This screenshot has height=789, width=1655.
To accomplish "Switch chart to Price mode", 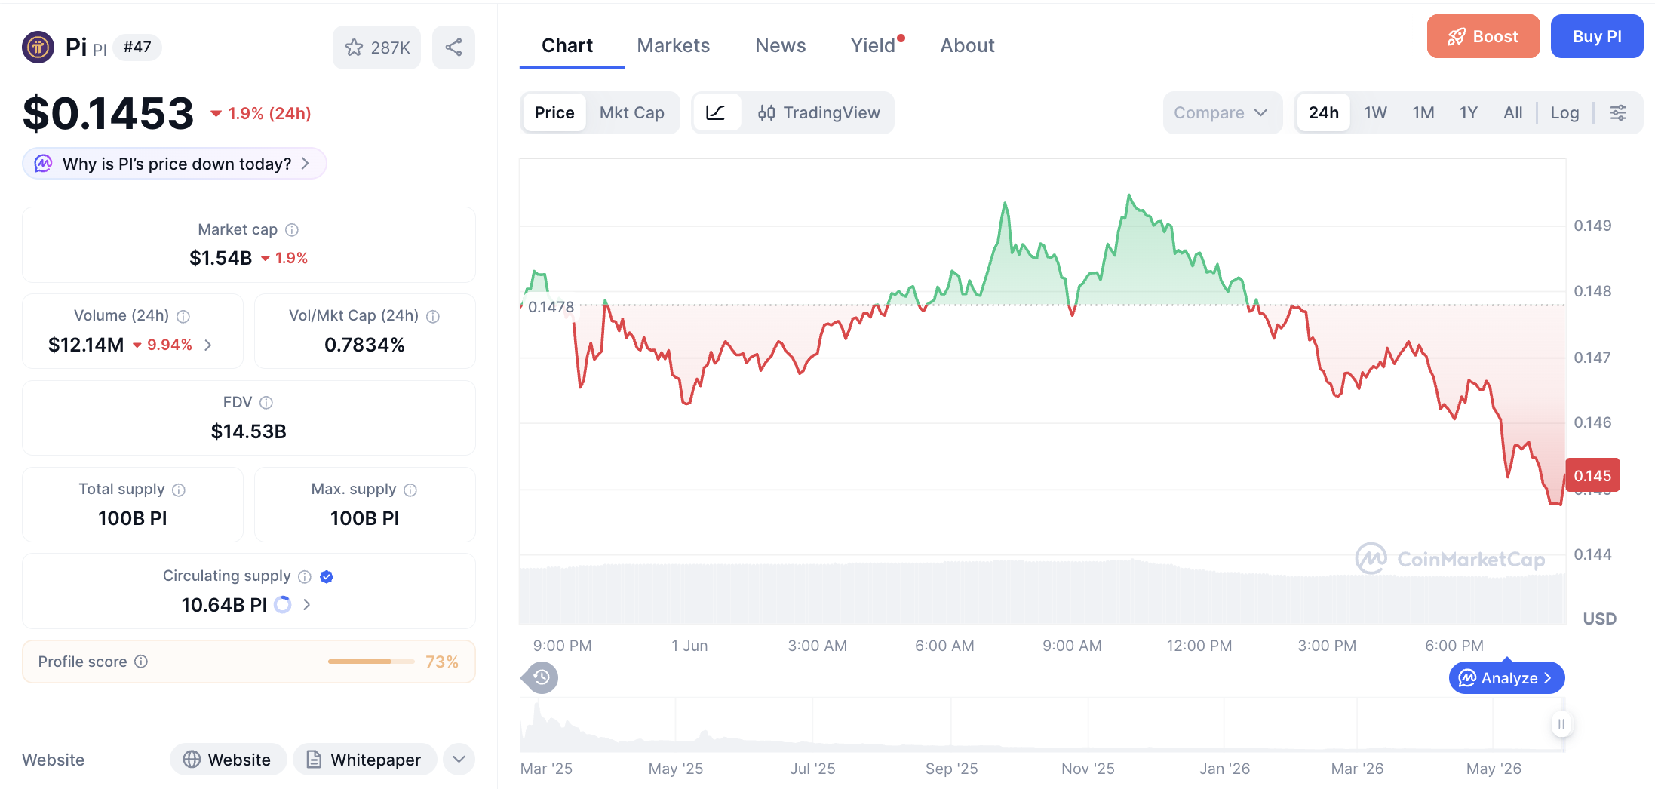I will (x=554, y=112).
